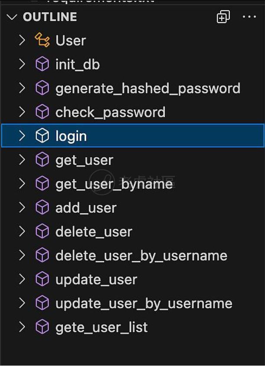Expand the login function chevron
The height and width of the screenshot is (366, 265).
tap(22, 136)
